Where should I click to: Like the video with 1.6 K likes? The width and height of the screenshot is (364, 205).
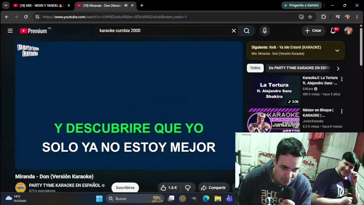click(169, 188)
